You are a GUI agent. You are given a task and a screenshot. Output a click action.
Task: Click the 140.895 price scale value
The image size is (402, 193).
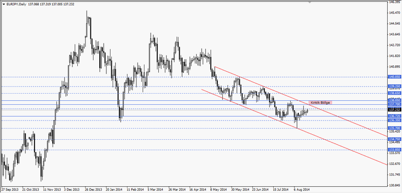[x=394, y=66]
